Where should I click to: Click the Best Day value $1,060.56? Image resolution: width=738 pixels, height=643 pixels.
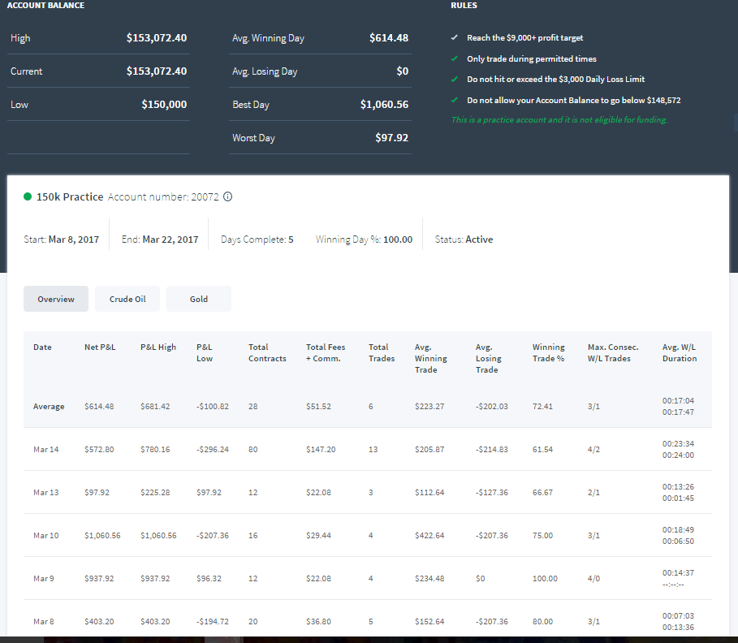[x=384, y=105]
